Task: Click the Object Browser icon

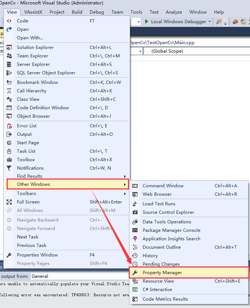Action: [x=9, y=116]
